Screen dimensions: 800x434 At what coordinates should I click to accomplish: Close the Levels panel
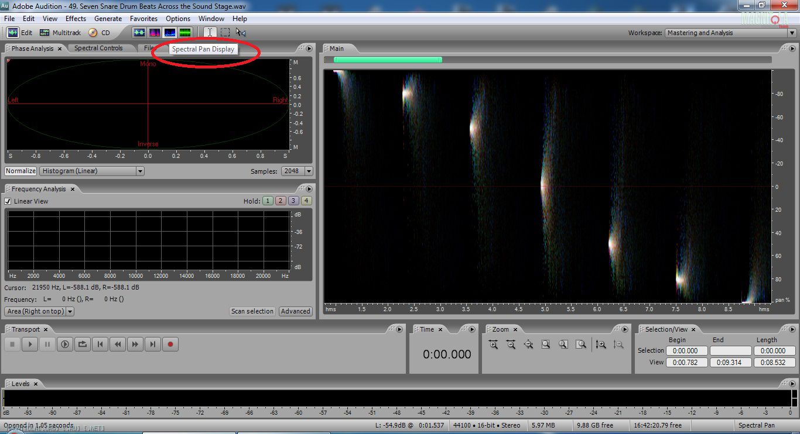[x=35, y=384]
